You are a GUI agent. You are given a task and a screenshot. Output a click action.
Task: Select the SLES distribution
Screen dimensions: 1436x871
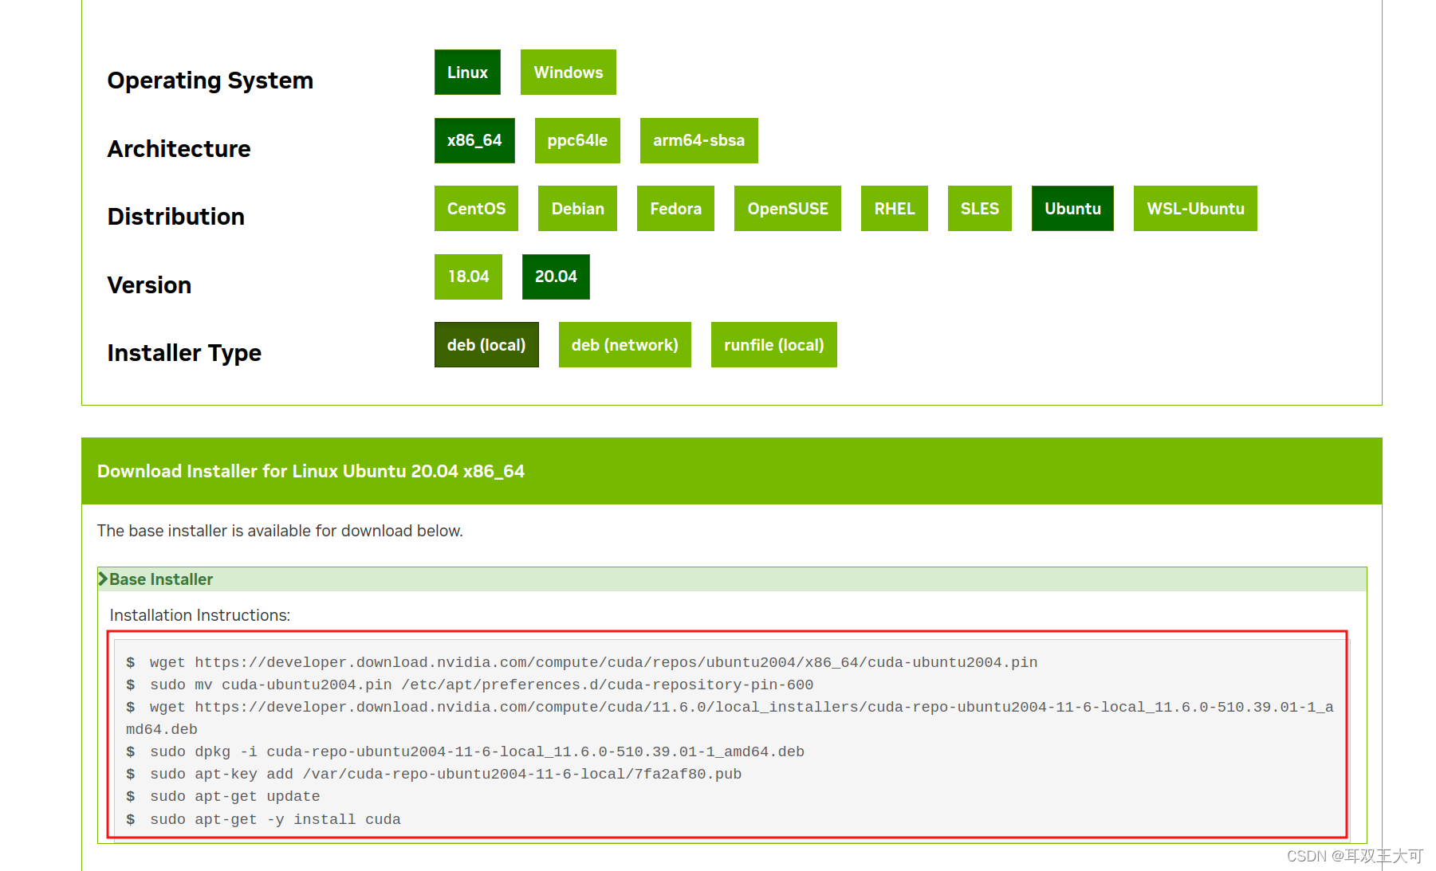(979, 209)
